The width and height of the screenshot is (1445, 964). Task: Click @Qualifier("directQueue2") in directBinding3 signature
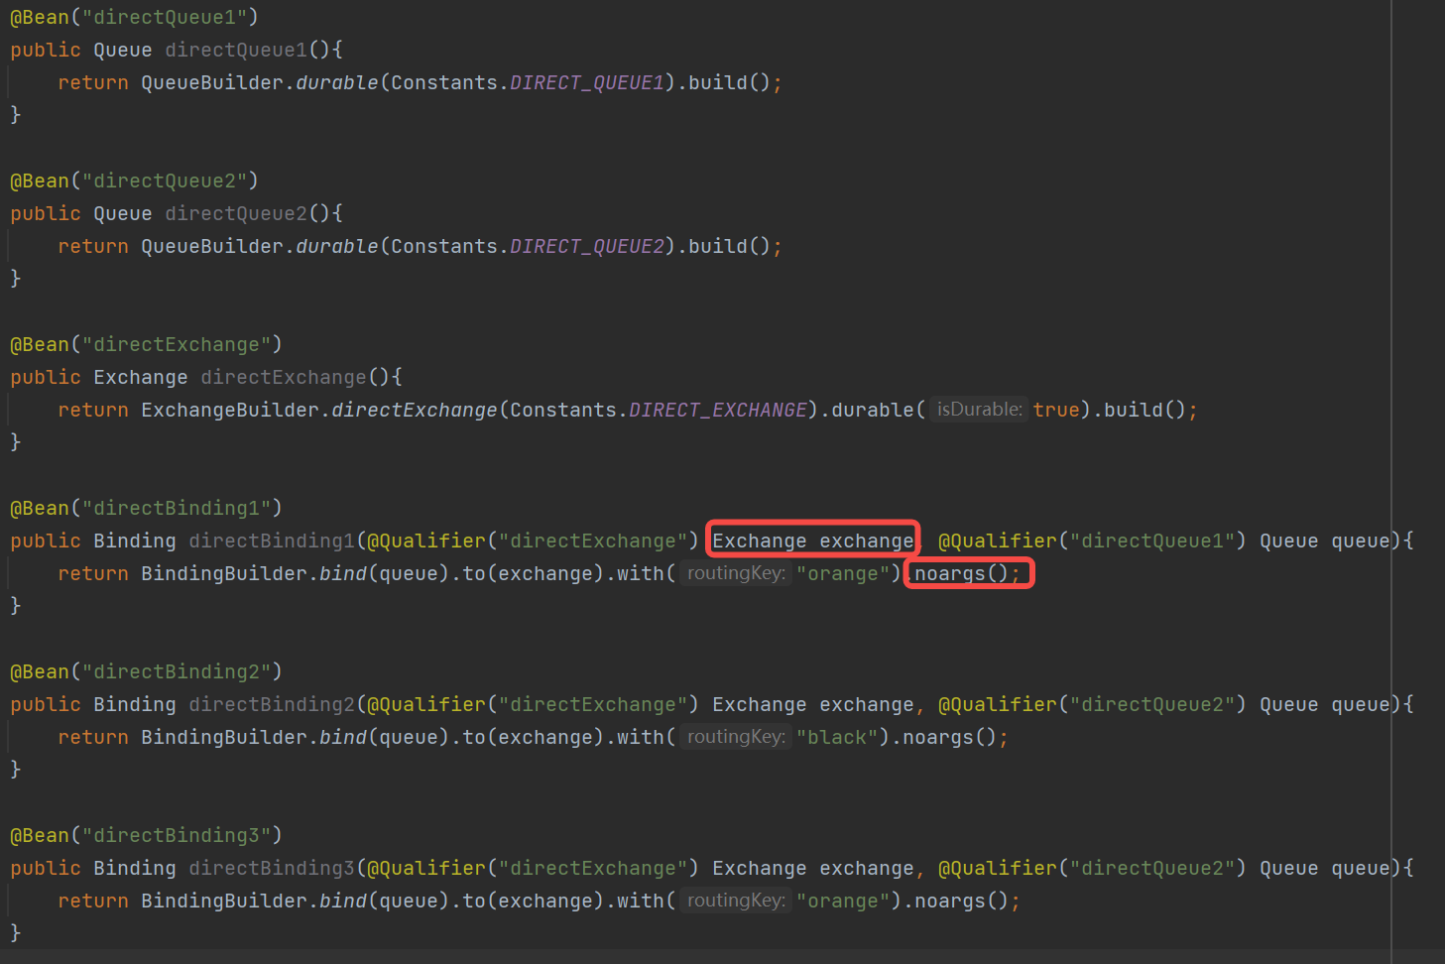(x=1092, y=868)
